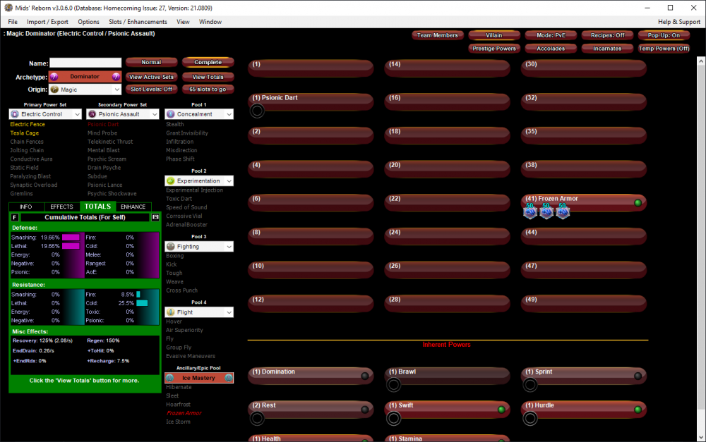Click the Cold resistance bar
This screenshot has height=442, width=706.
[x=142, y=302]
